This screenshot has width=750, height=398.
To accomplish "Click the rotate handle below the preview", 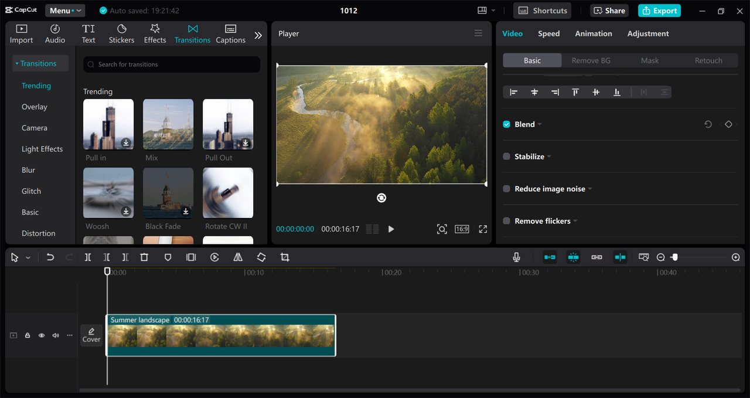I will [381, 198].
